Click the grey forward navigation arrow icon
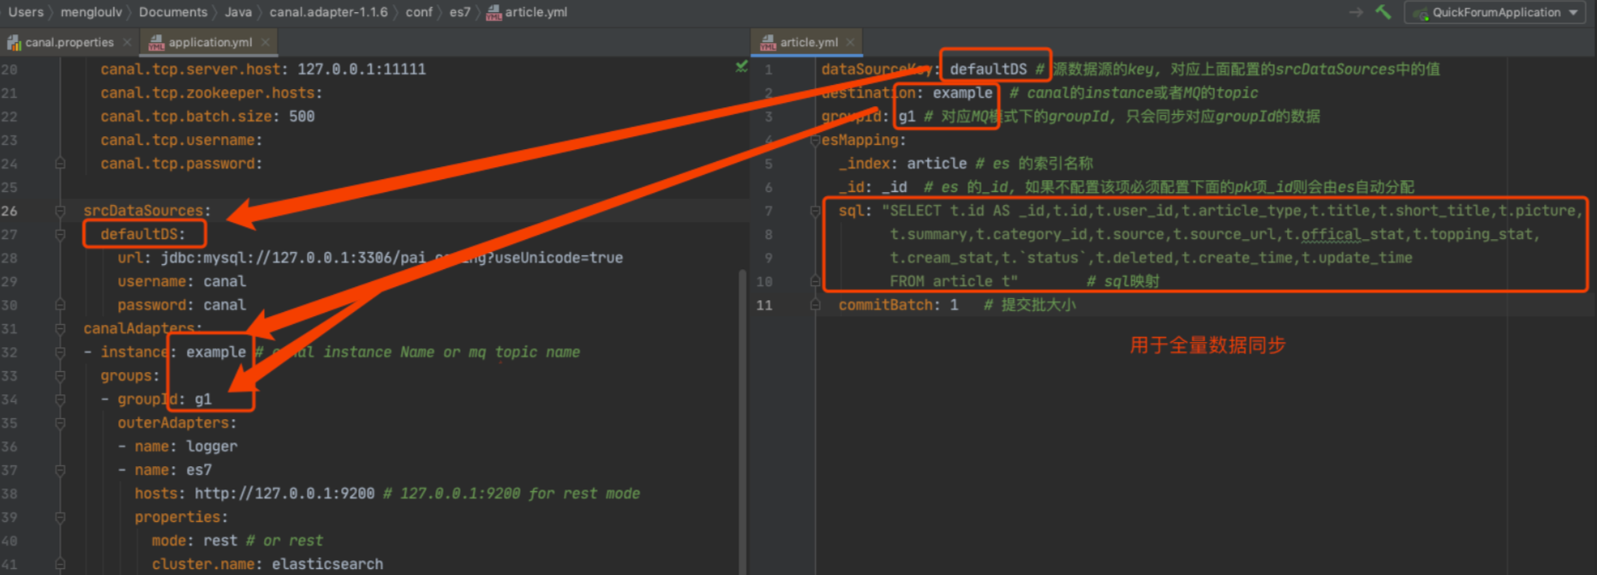The image size is (1597, 575). point(1355,12)
